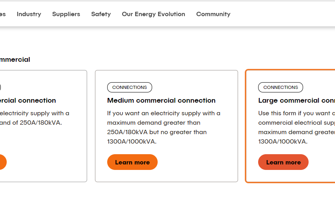The height and width of the screenshot is (201, 335).
Task: Click CONNECTIONS tag in Medium commercial card
Action: (x=129, y=87)
